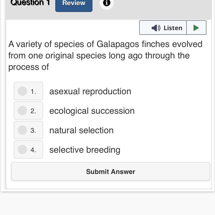This screenshot has height=215, width=215.
Task: Select radio button for option 3
Action: (22, 130)
